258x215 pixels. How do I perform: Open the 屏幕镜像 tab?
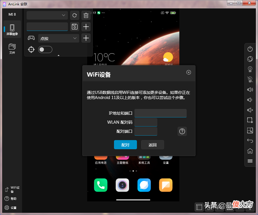pyautogui.click(x=12, y=29)
